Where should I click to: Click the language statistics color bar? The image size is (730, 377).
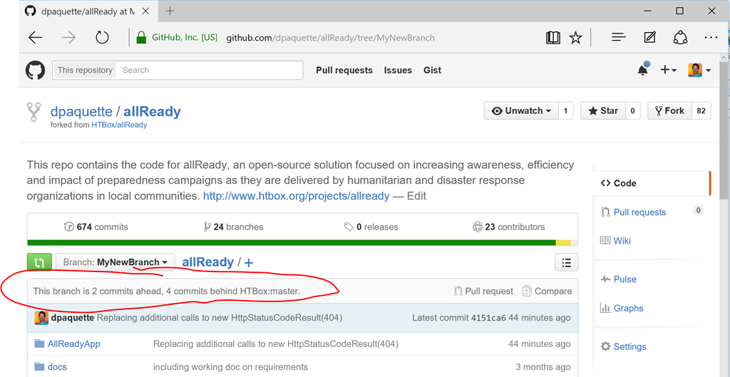point(302,242)
